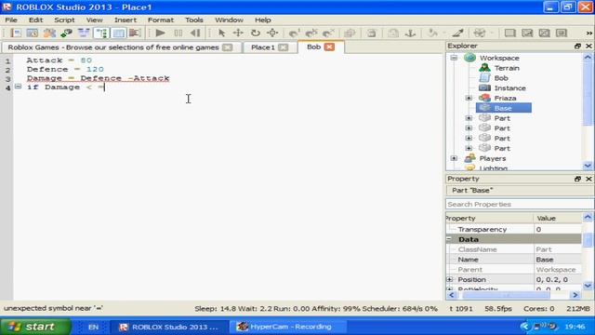
Task: Close the Bob script tab
Action: point(329,47)
